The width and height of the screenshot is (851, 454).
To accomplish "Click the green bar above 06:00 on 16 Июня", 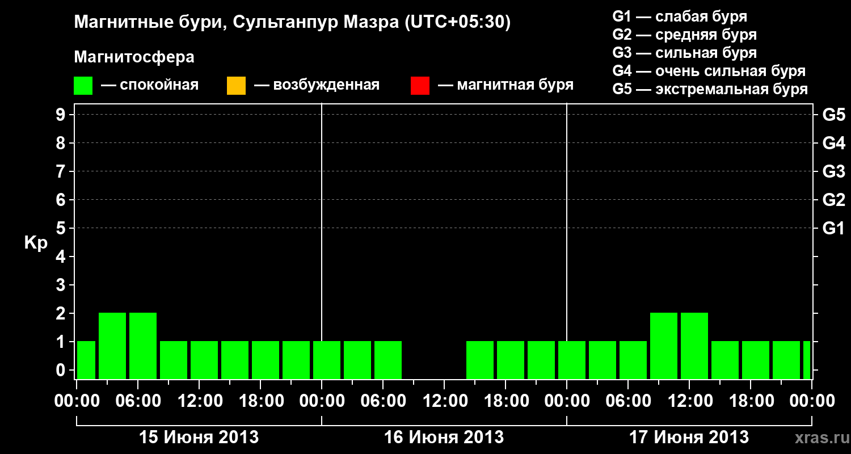I will pyautogui.click(x=388, y=360).
